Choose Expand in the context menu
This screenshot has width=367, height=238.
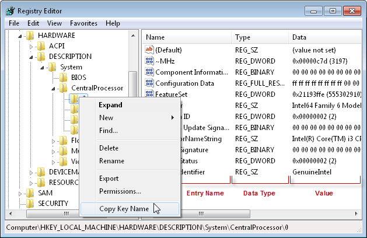(x=130, y=105)
